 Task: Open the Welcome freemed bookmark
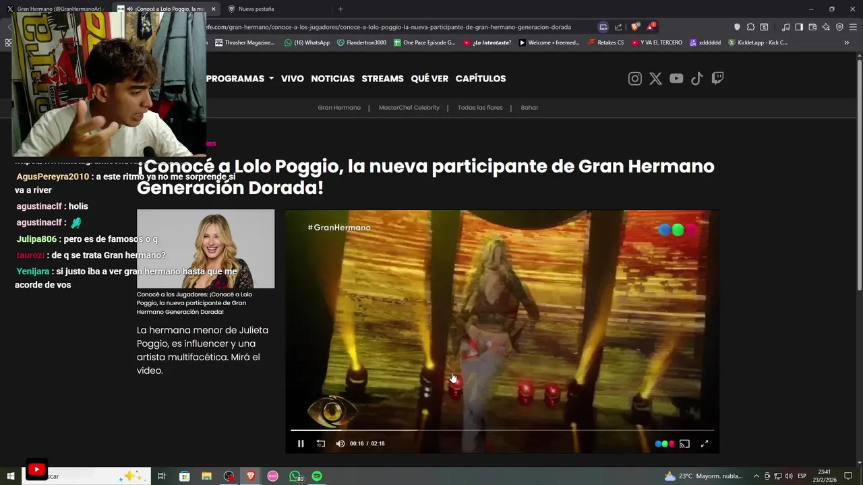click(549, 42)
